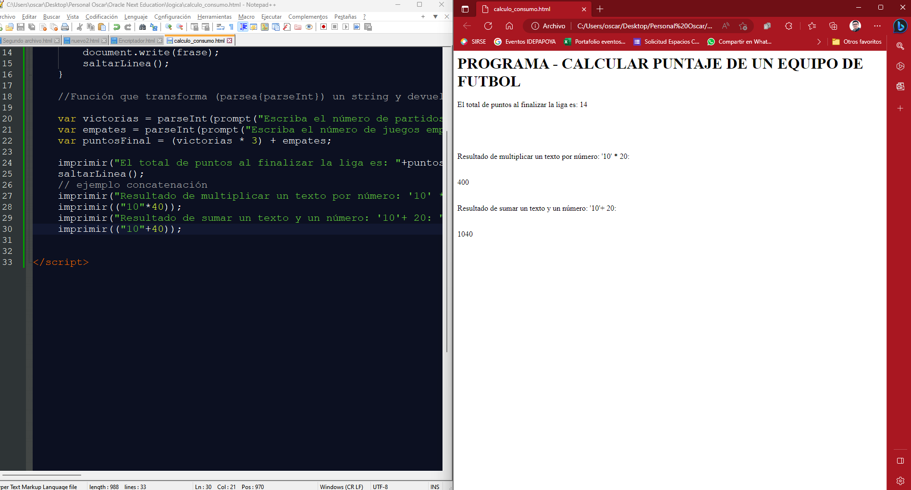The image size is (911, 490).
Task: Click the Save All toolbar icon
Action: 32,27
